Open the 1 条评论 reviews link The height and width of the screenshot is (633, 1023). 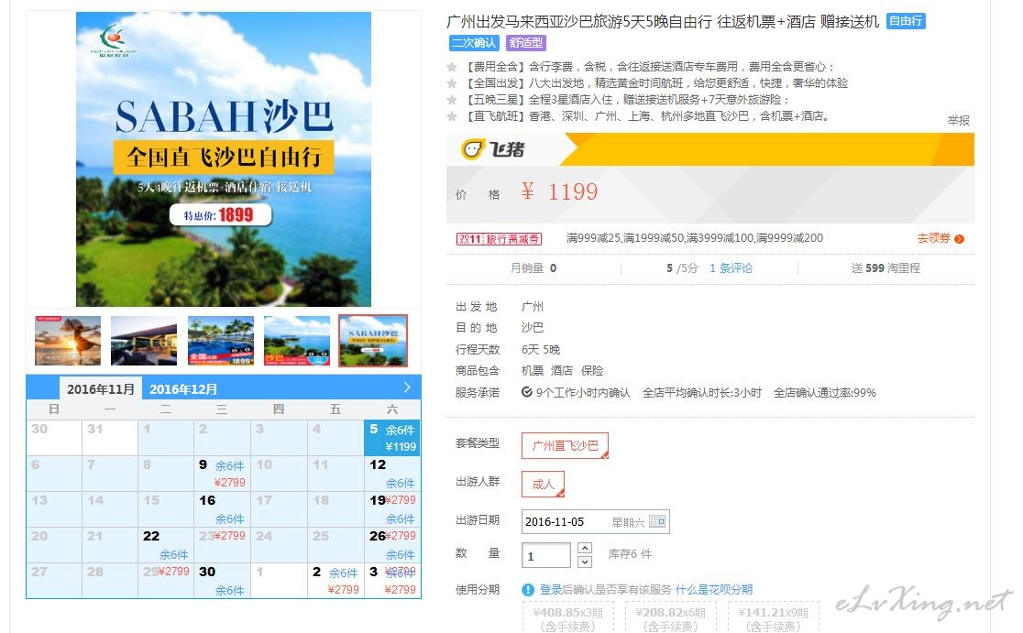coord(731,267)
